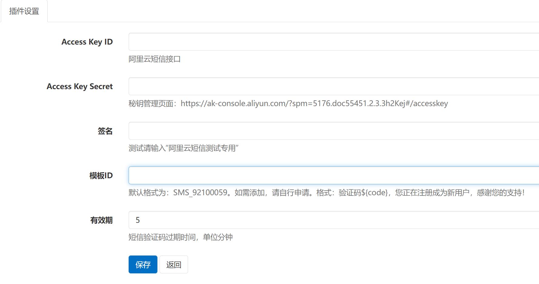Click the 阿里云短信接口 help text
This screenshot has height=284, width=539.
point(154,59)
